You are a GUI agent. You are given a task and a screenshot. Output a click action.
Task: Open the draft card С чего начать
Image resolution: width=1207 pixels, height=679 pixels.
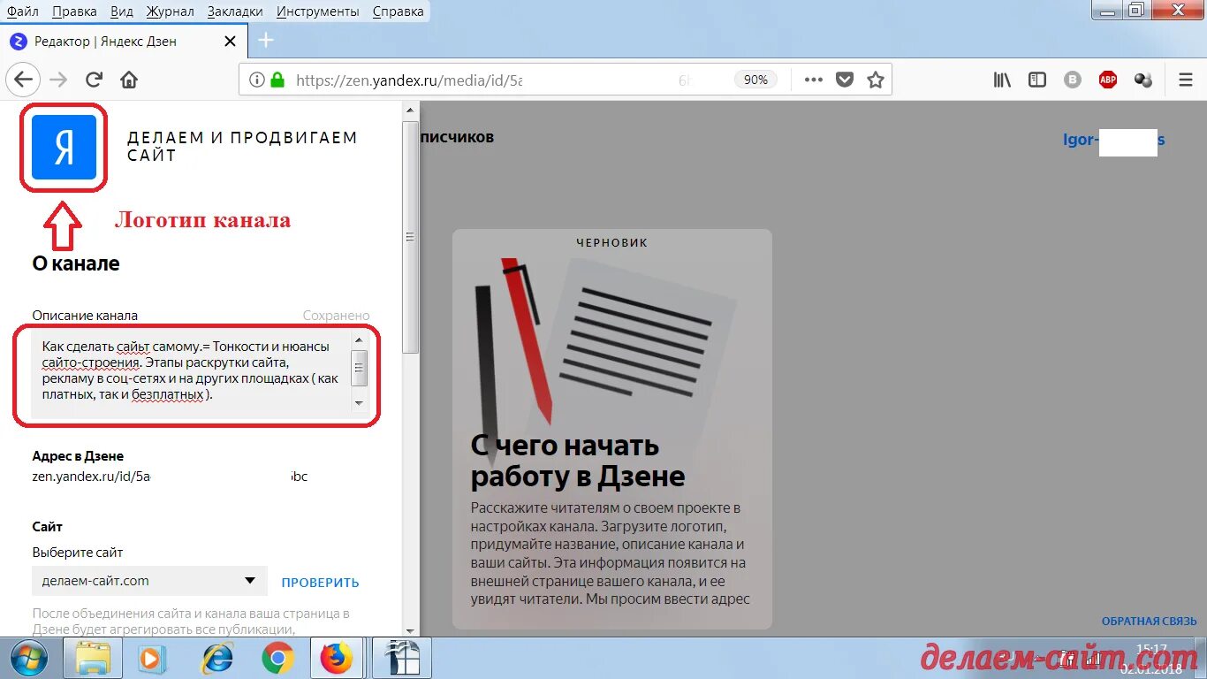[612, 429]
